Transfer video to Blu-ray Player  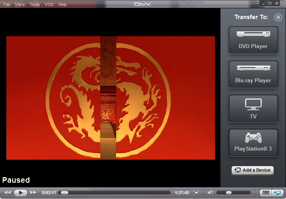tap(253, 74)
